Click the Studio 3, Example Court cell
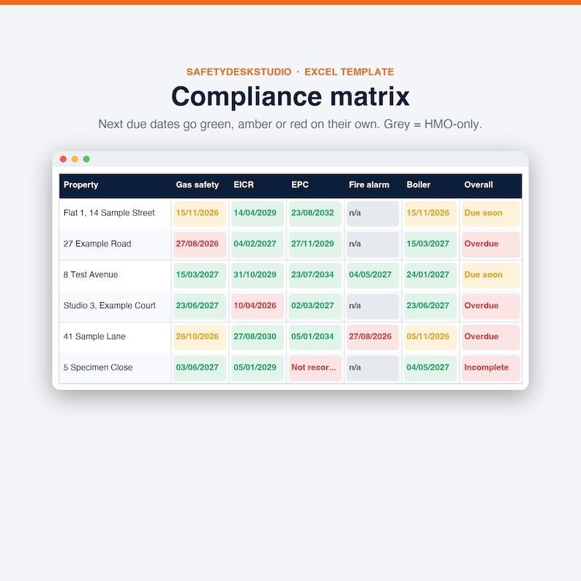 [x=115, y=306]
